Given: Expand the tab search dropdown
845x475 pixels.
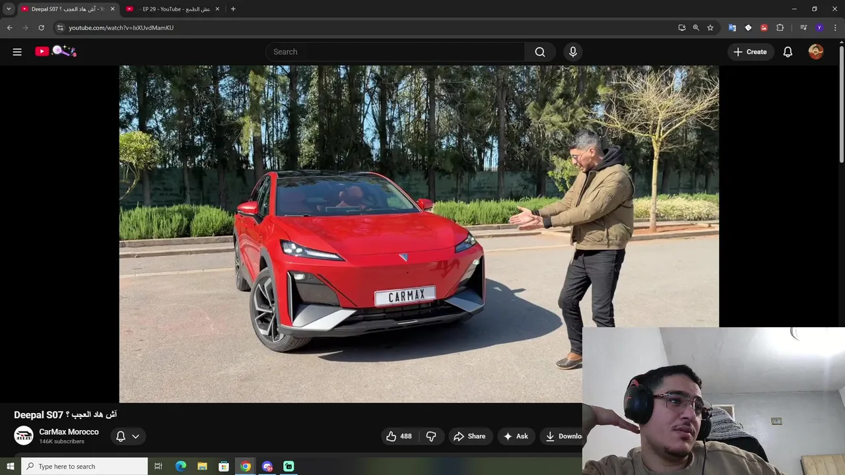Looking at the screenshot, I should pyautogui.click(x=9, y=9).
